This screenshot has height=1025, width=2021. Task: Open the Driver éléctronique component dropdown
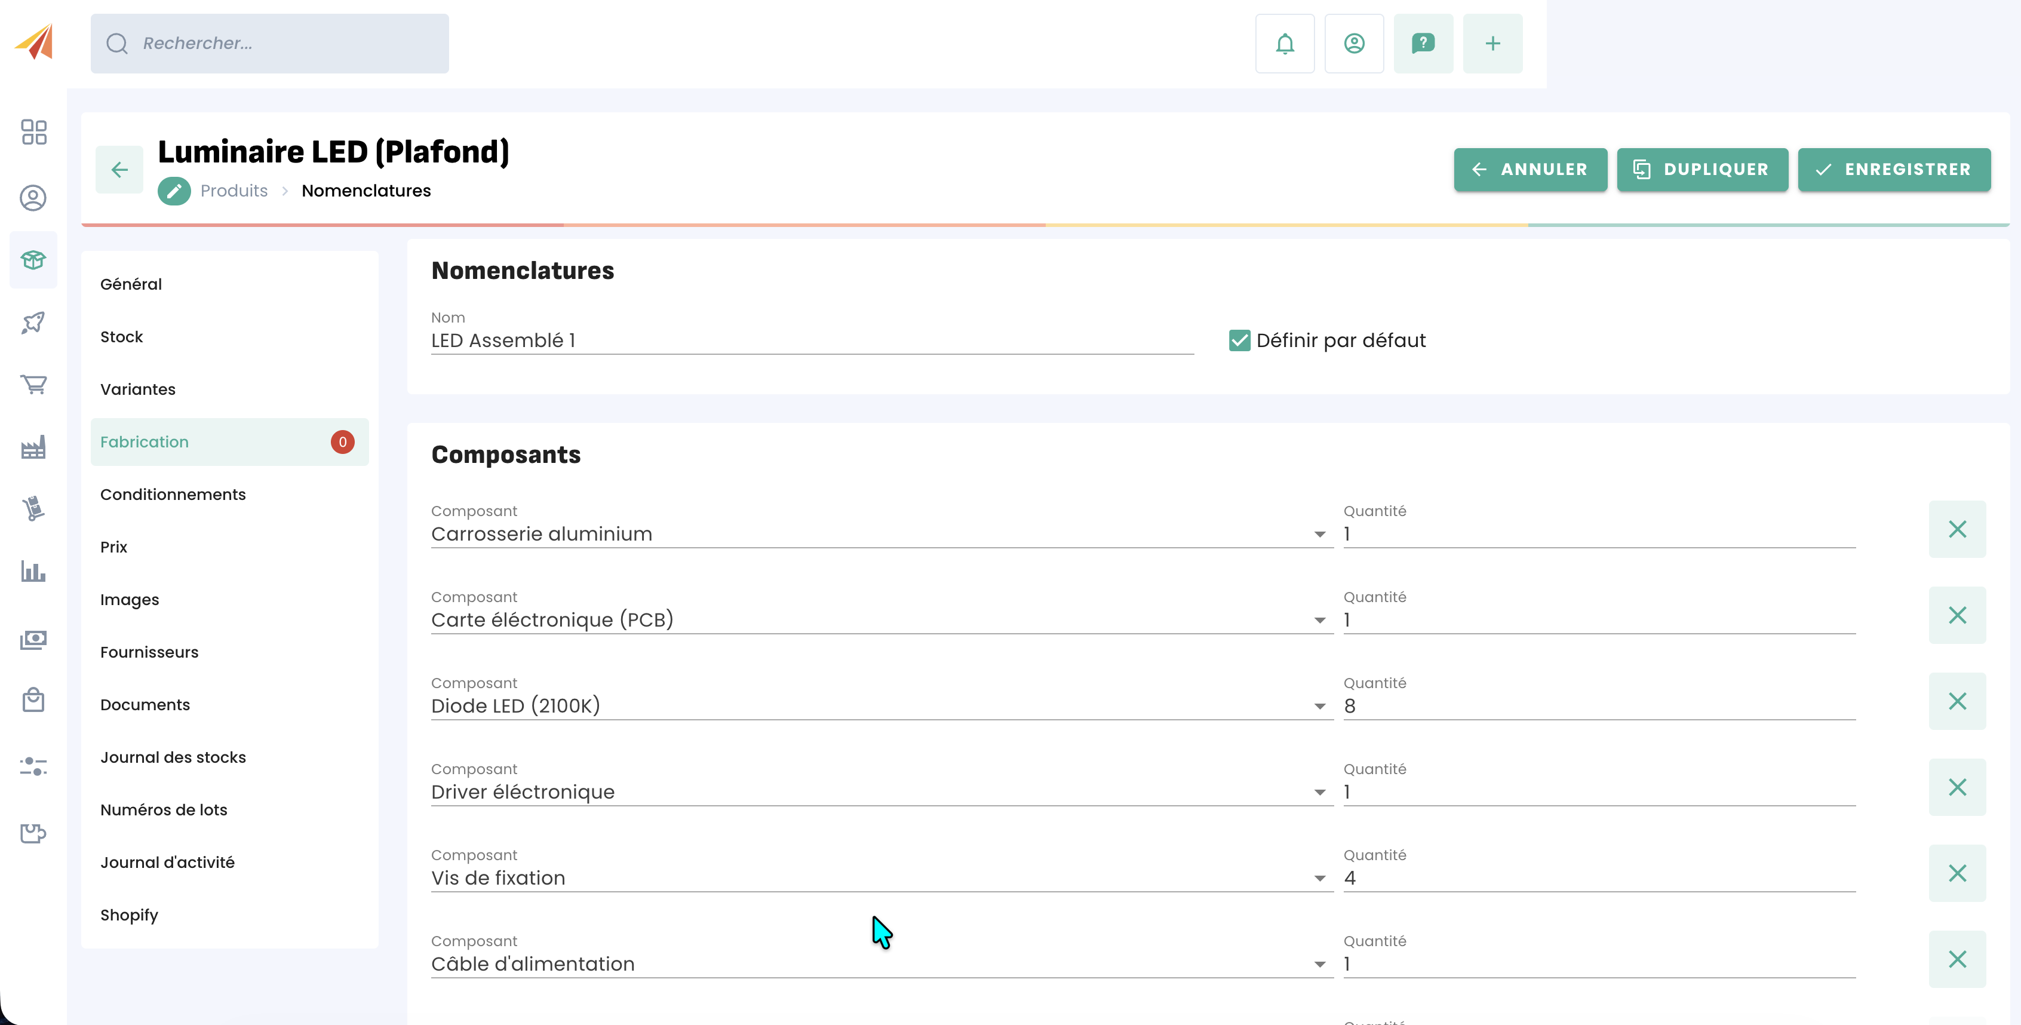[1320, 793]
